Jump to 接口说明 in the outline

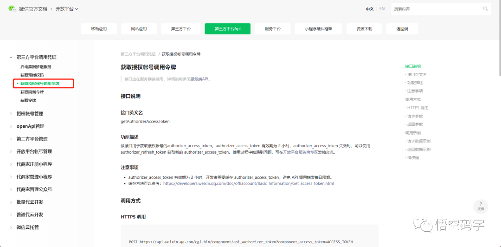413,66
